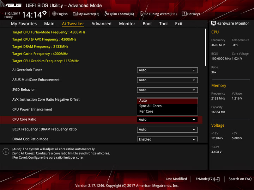Open the CPU Core Ratio dropdown
This screenshot has width=254, height=190.
pyautogui.click(x=167, y=120)
